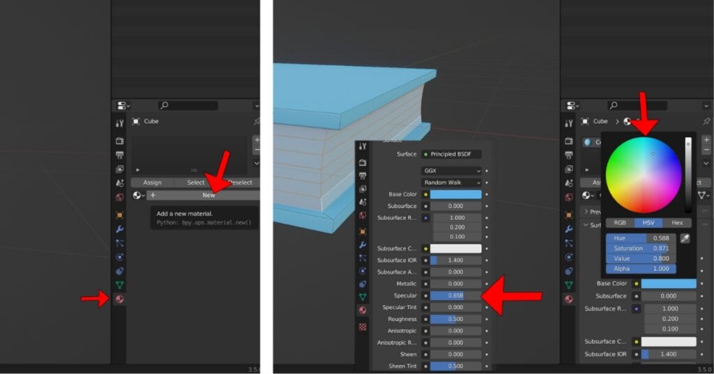Click the Assign button in left panel
The width and height of the screenshot is (714, 374).
point(152,183)
